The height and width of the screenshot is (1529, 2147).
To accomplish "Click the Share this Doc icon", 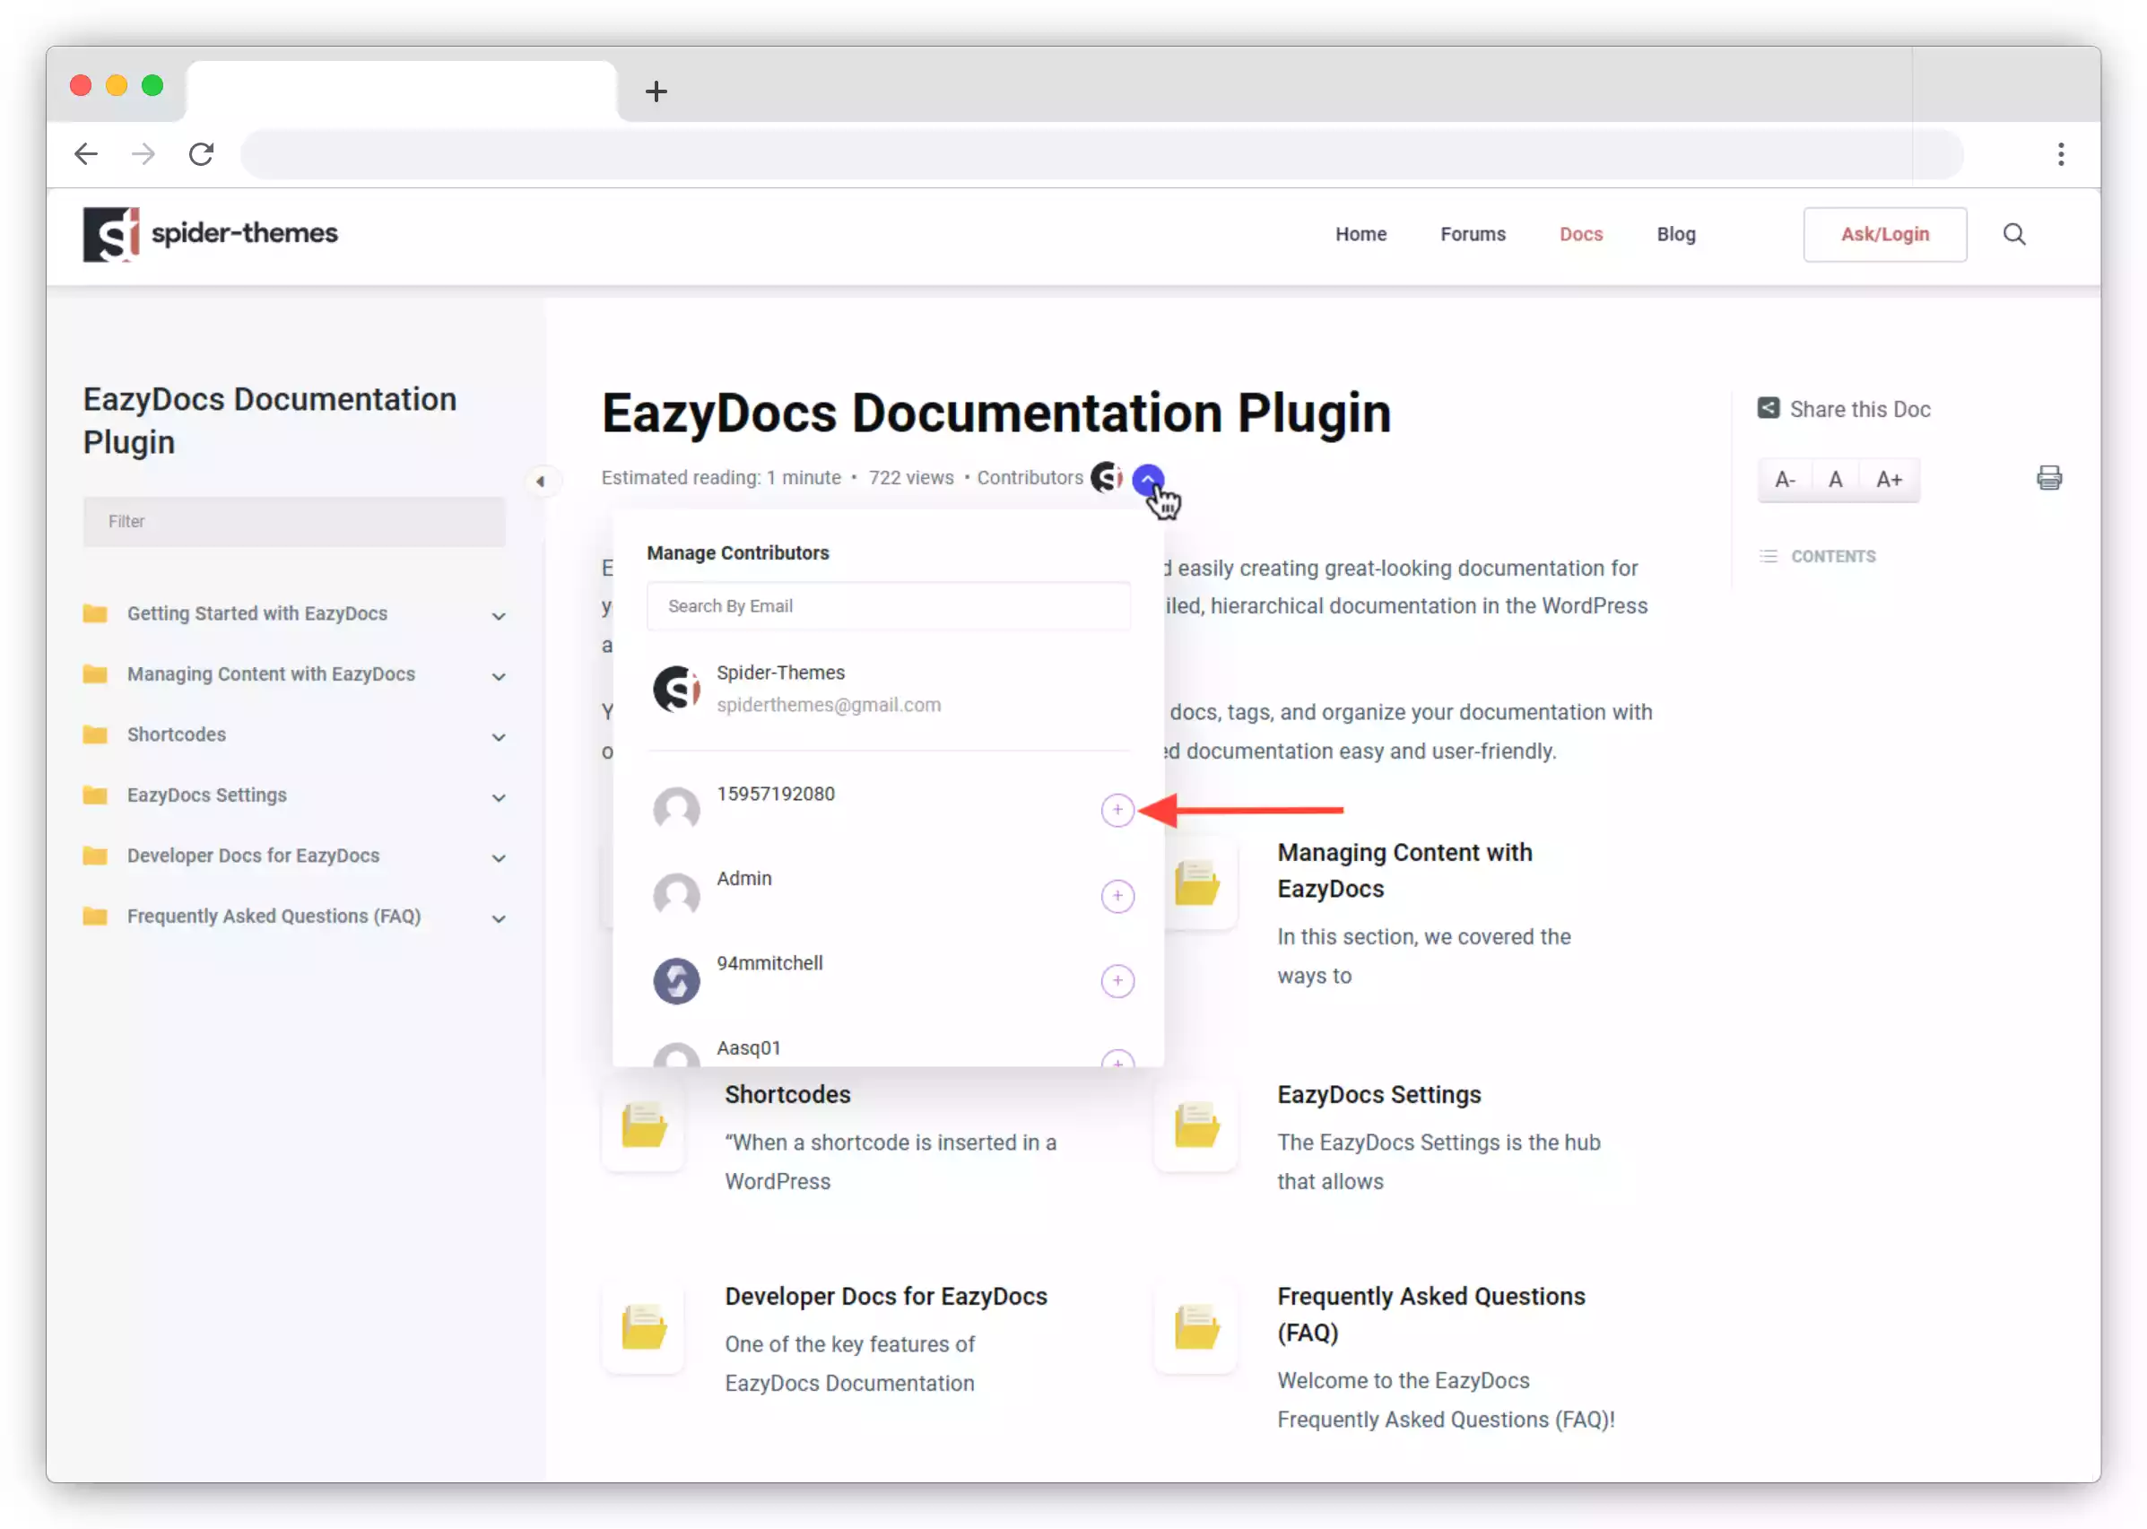I will pos(1768,408).
